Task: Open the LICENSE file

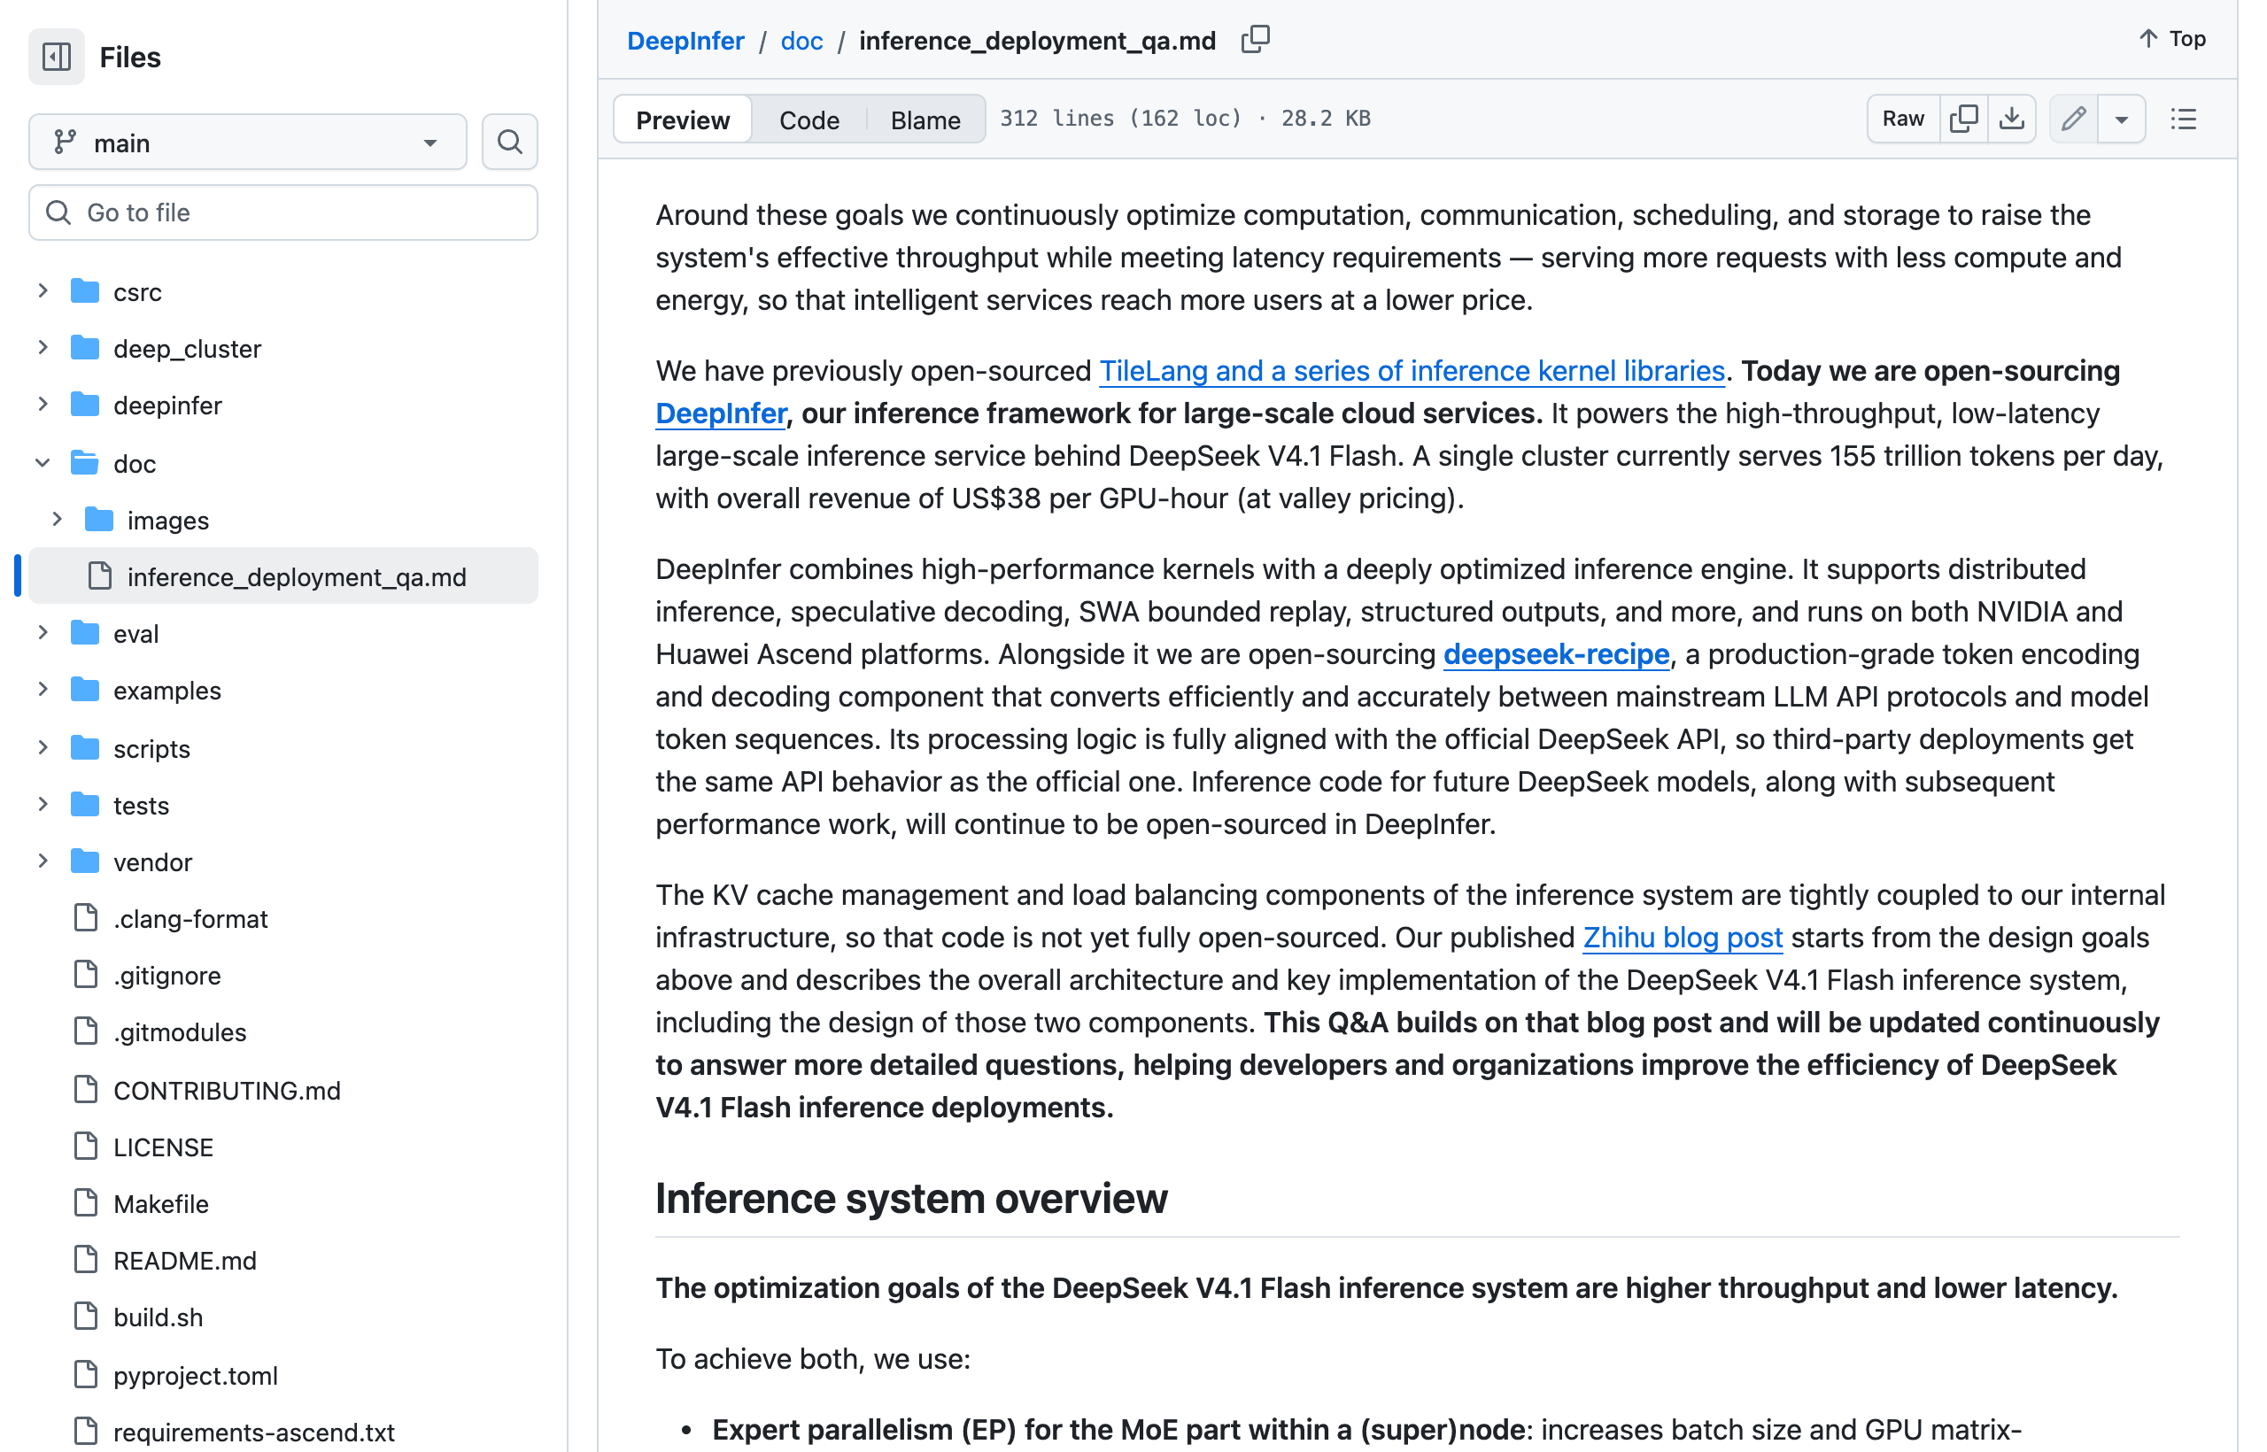Action: point(163,1147)
